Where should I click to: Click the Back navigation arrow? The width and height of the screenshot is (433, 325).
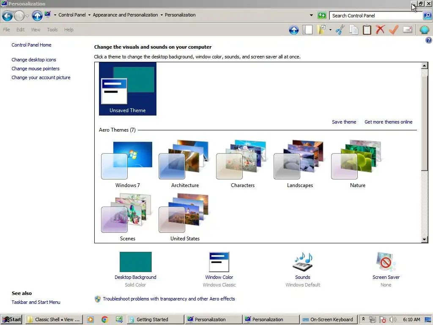(x=8, y=16)
